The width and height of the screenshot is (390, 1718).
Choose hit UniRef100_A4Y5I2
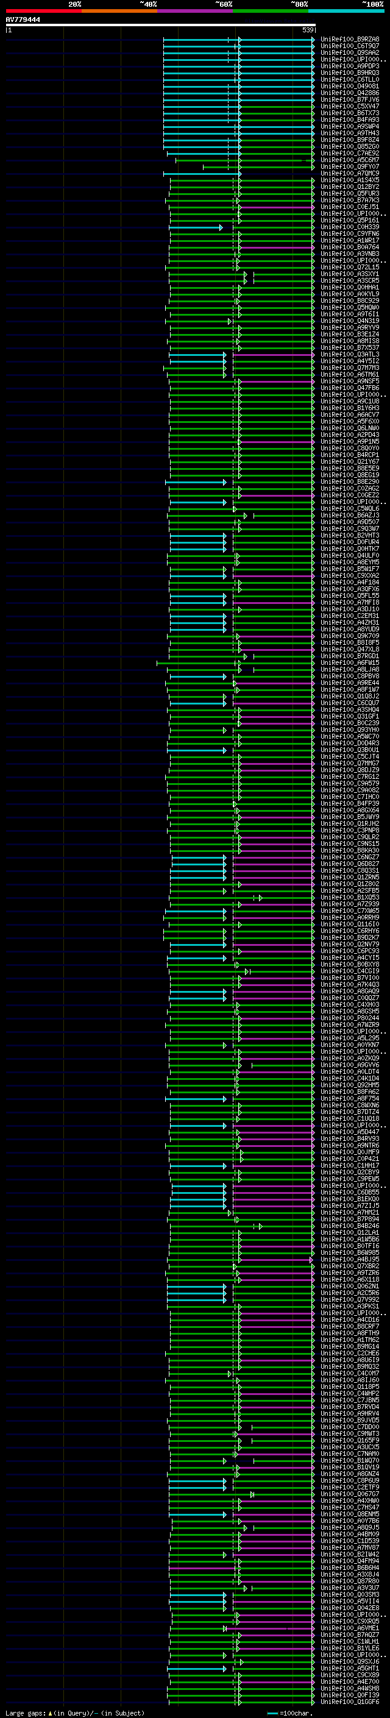[350, 361]
